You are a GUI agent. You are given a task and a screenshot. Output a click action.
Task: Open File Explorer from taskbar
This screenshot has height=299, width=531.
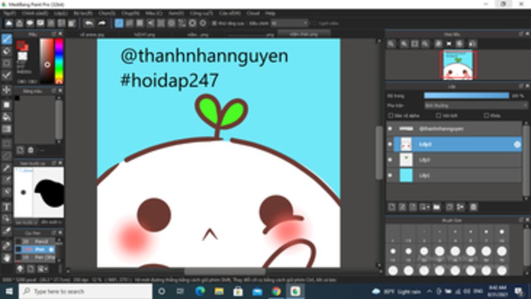tap(219, 291)
